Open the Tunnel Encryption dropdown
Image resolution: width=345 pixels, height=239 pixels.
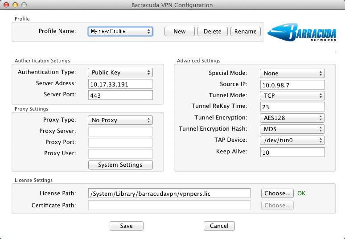[292, 118]
